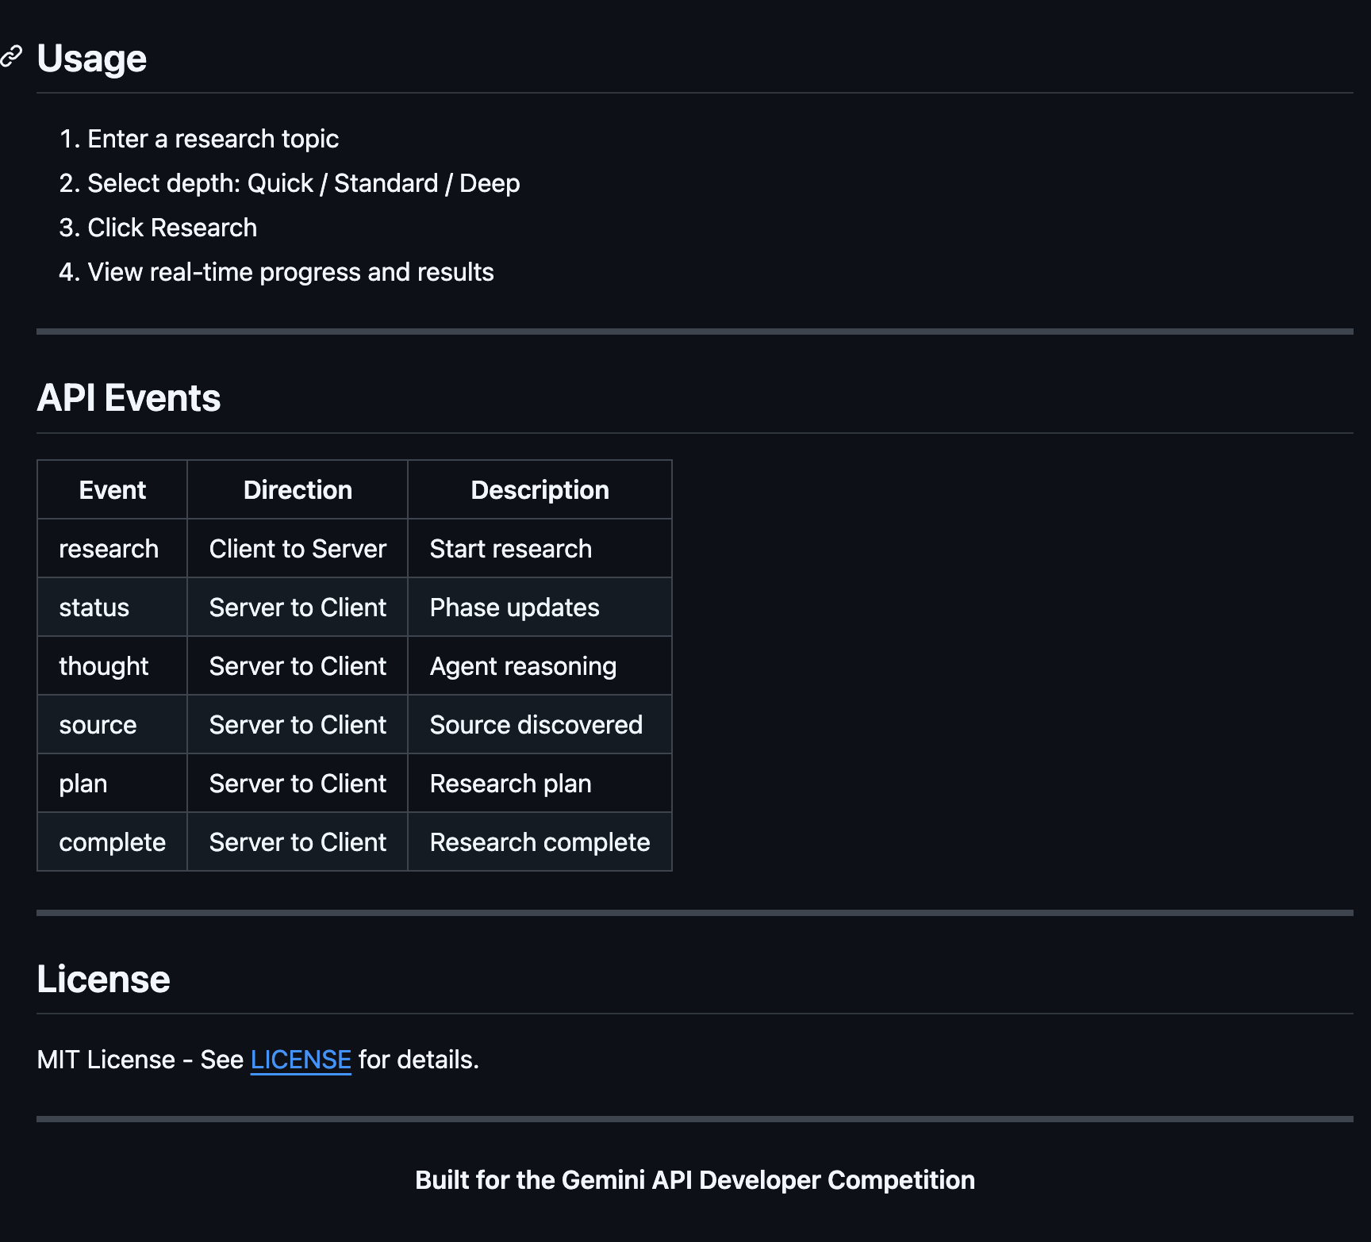Click the "Client to Server" direction cell
This screenshot has height=1242, width=1371.
pyautogui.click(x=298, y=549)
